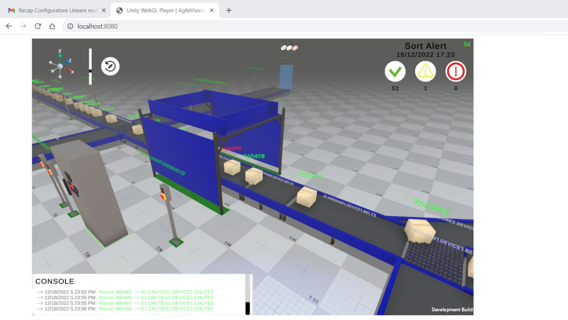Viewport: 568px width, 320px height.
Task: Navigate back with the browser back arrow
Action: (x=9, y=26)
